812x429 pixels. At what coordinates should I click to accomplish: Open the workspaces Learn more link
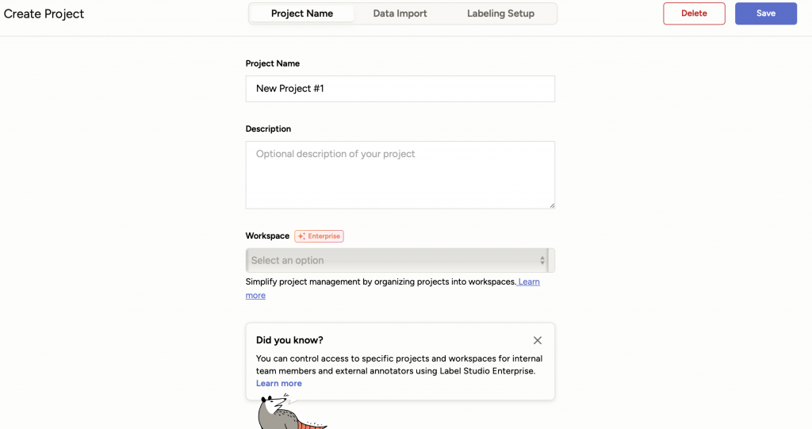(x=529, y=282)
